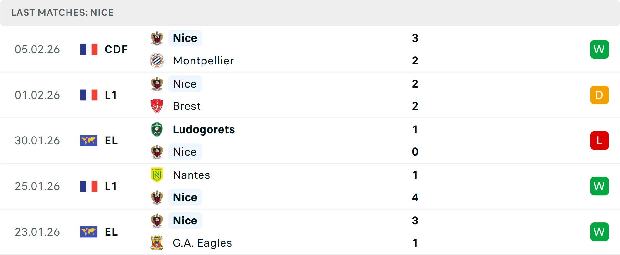
Task: Select the Nantes team name
Action: tap(191, 175)
